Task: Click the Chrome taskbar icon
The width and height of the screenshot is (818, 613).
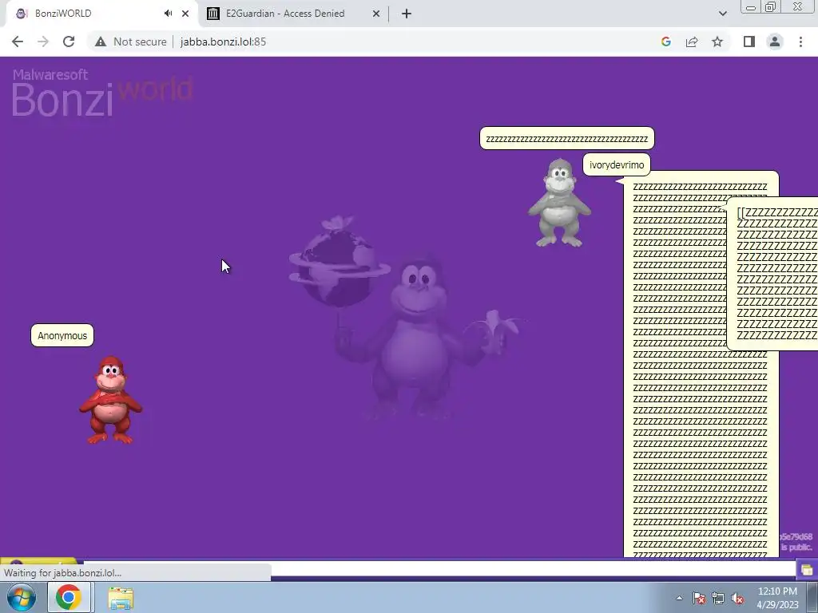Action: click(69, 597)
